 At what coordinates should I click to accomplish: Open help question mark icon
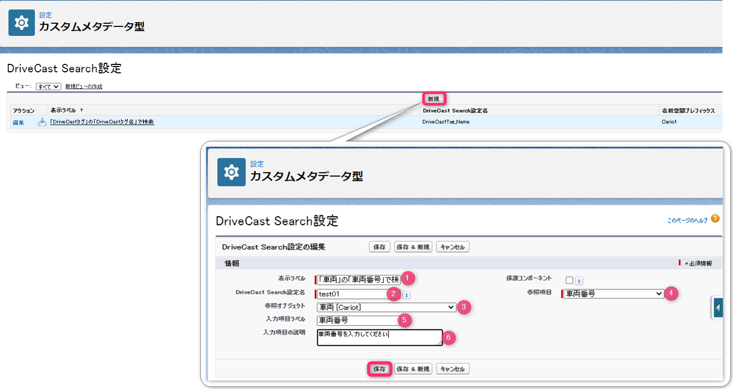click(715, 219)
